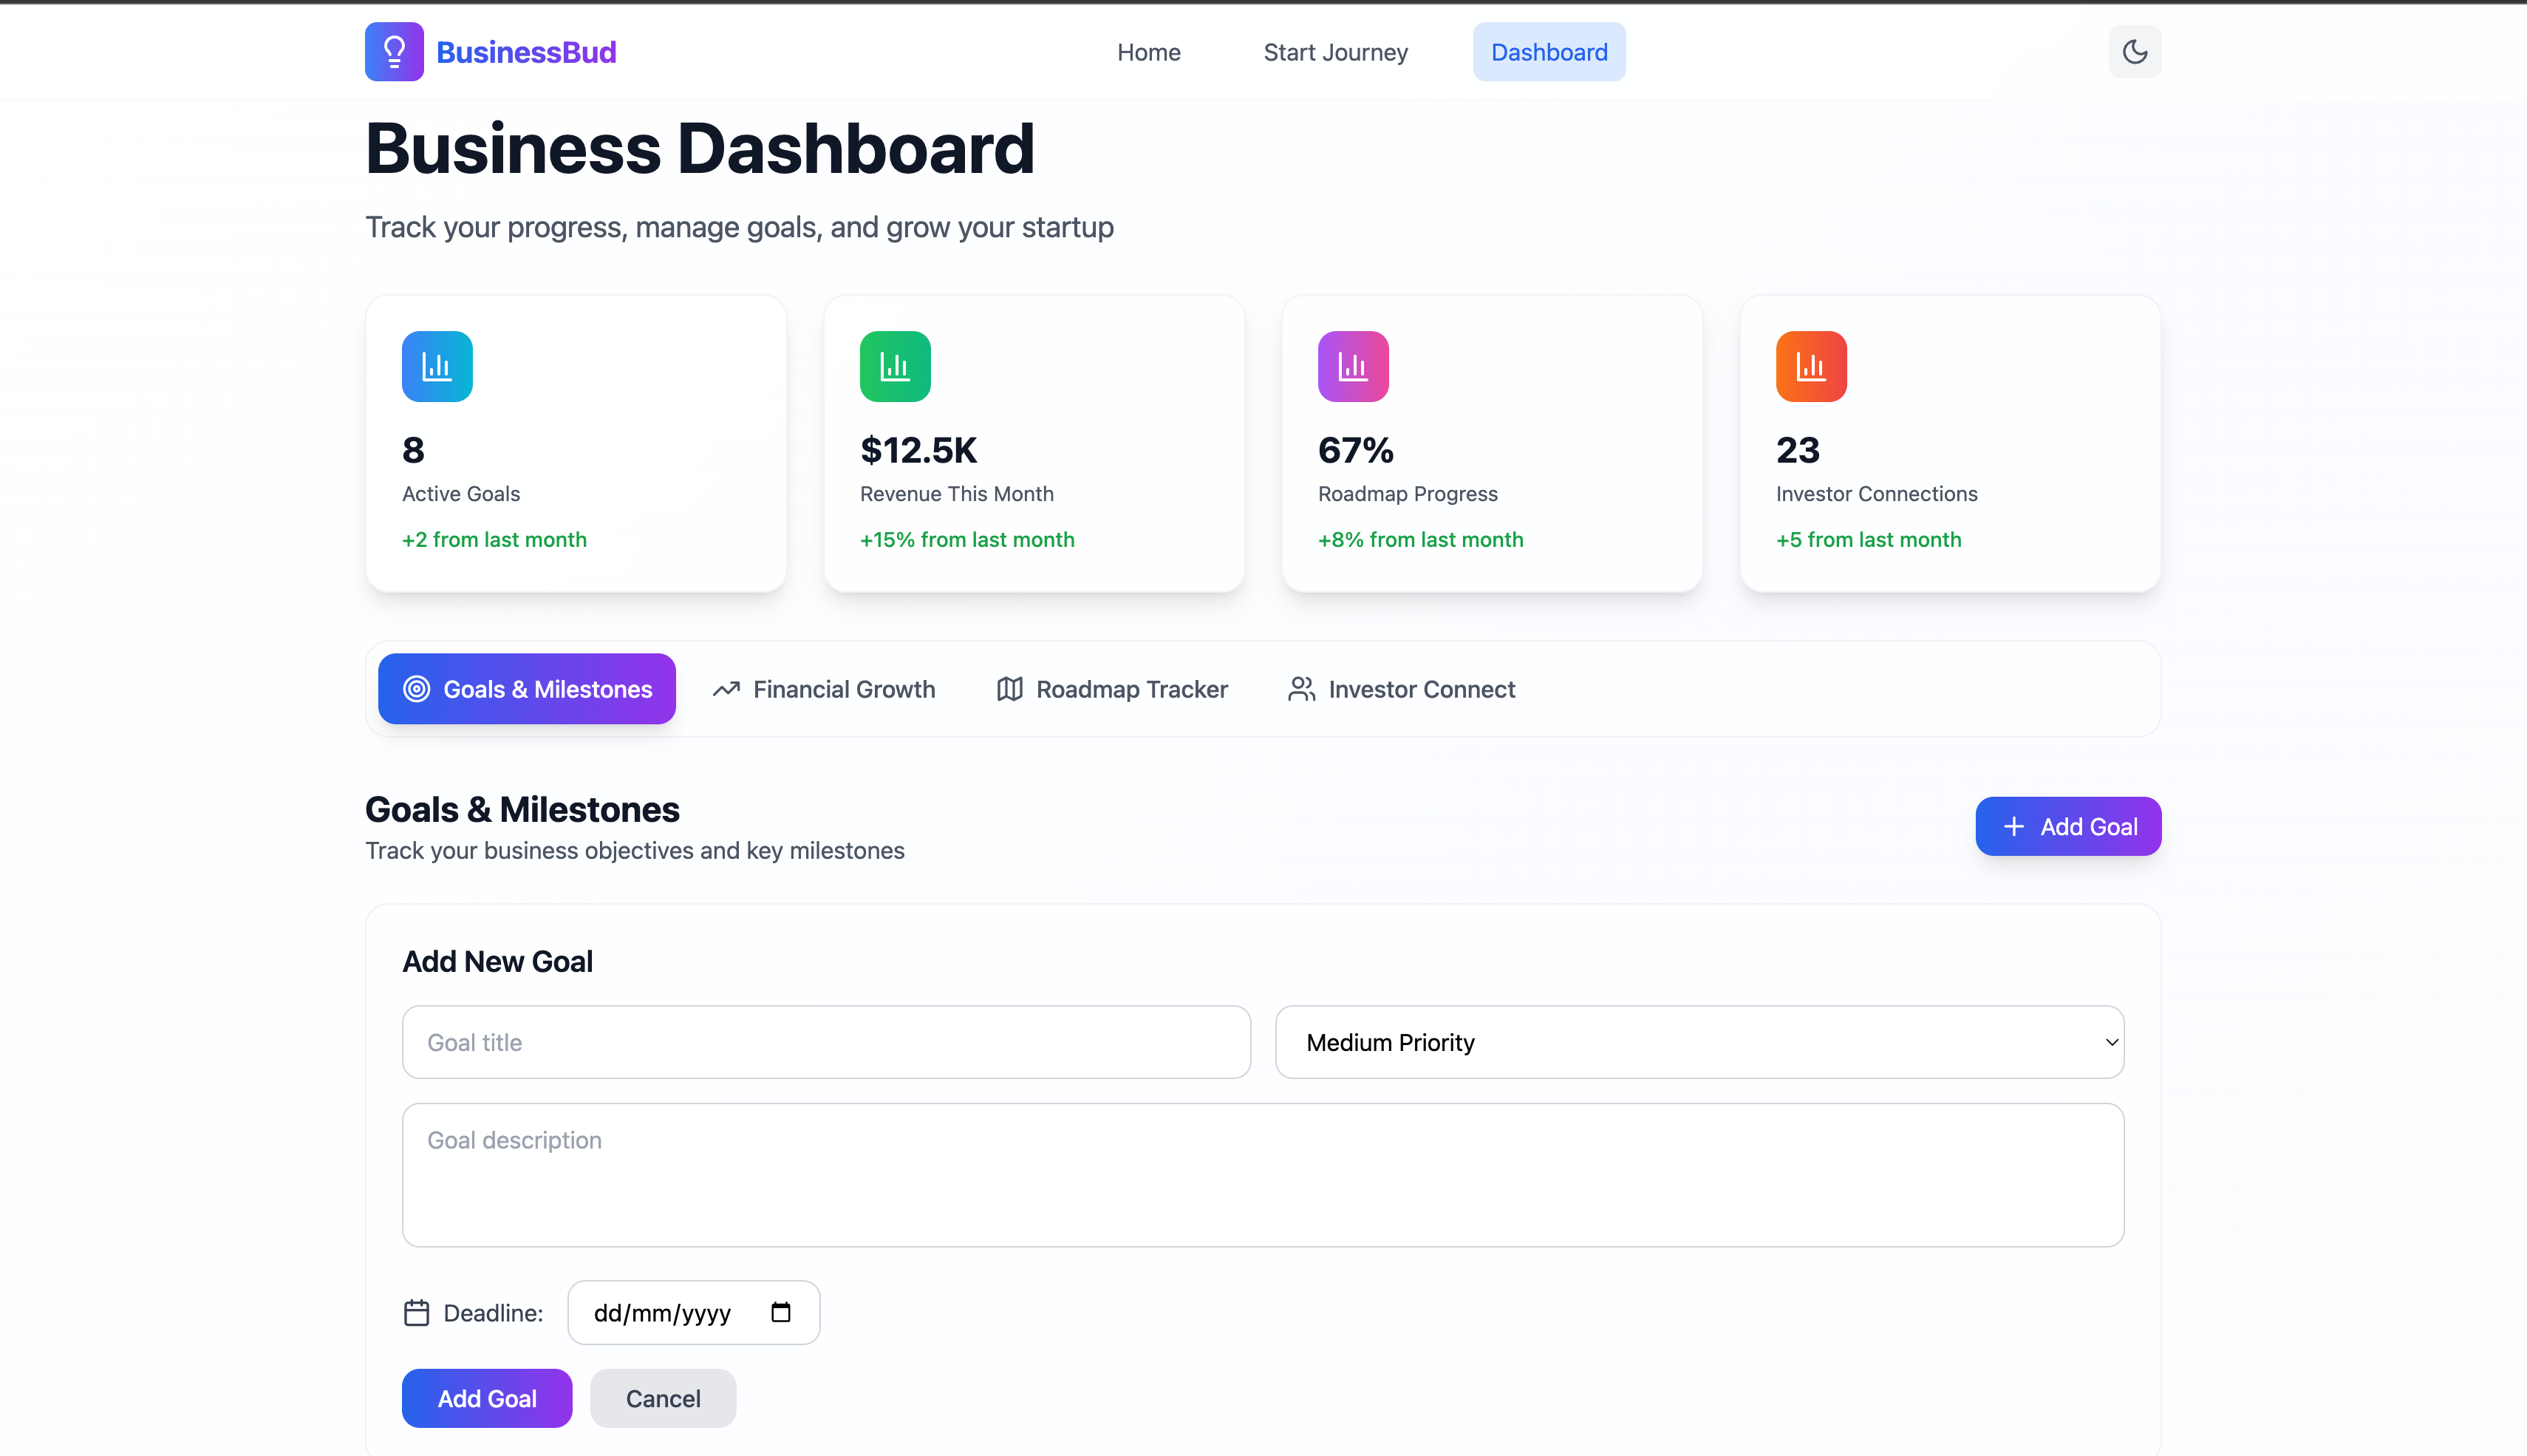
Task: Go to Start Journey page
Action: [x=1334, y=52]
